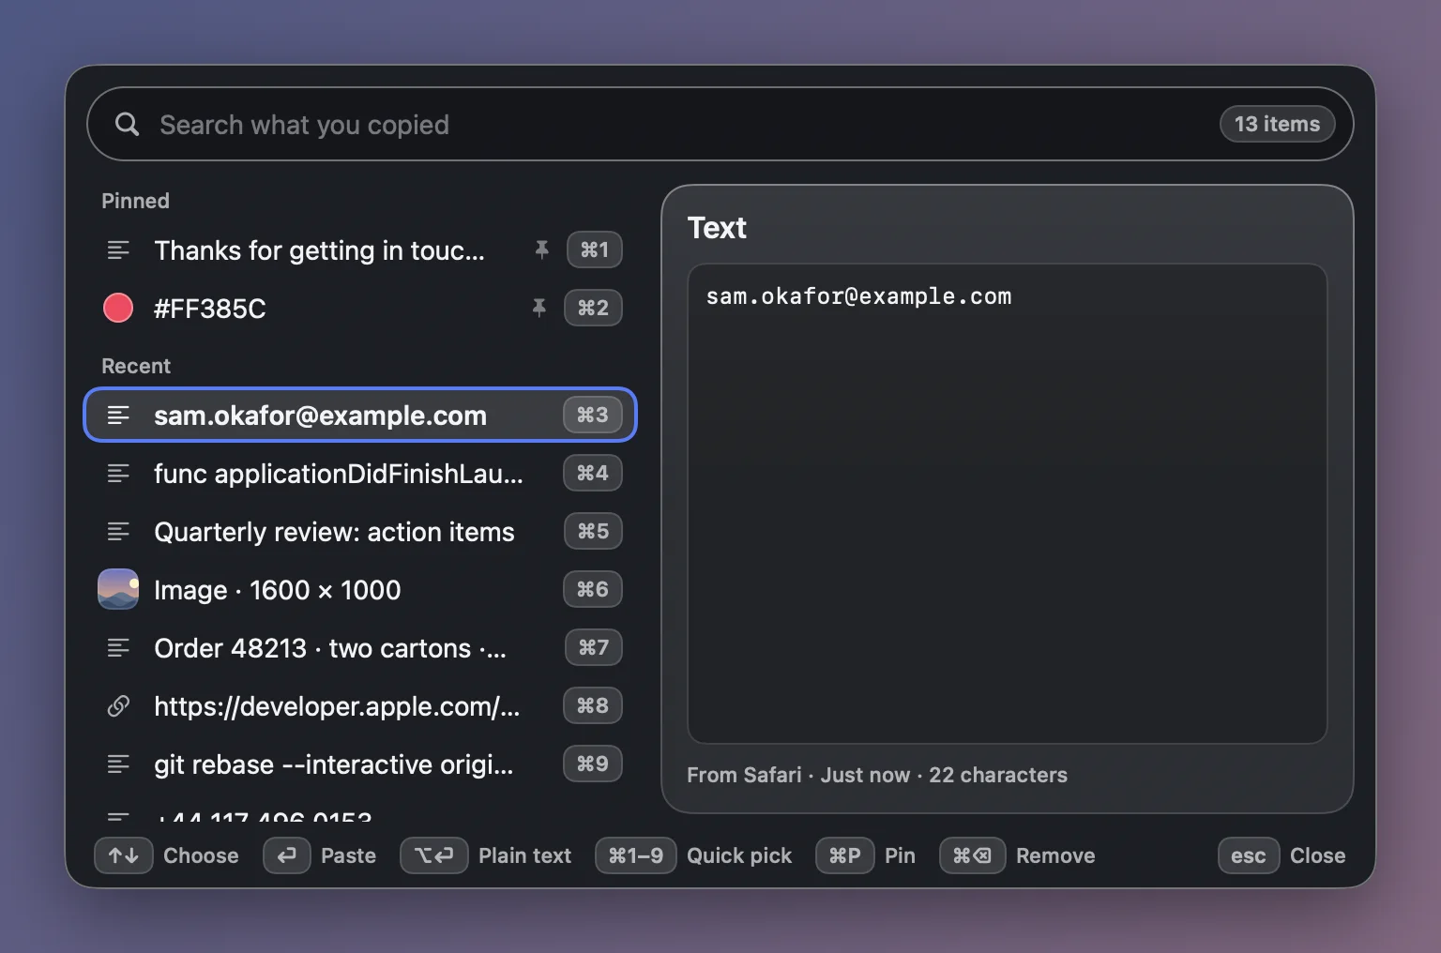1441x953 pixels.
Task: Select the 'git rebase --interactive origi…' clip
Action: point(360,764)
